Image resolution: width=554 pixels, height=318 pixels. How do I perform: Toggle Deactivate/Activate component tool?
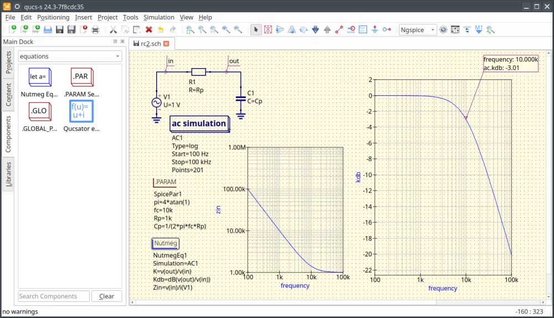point(268,30)
